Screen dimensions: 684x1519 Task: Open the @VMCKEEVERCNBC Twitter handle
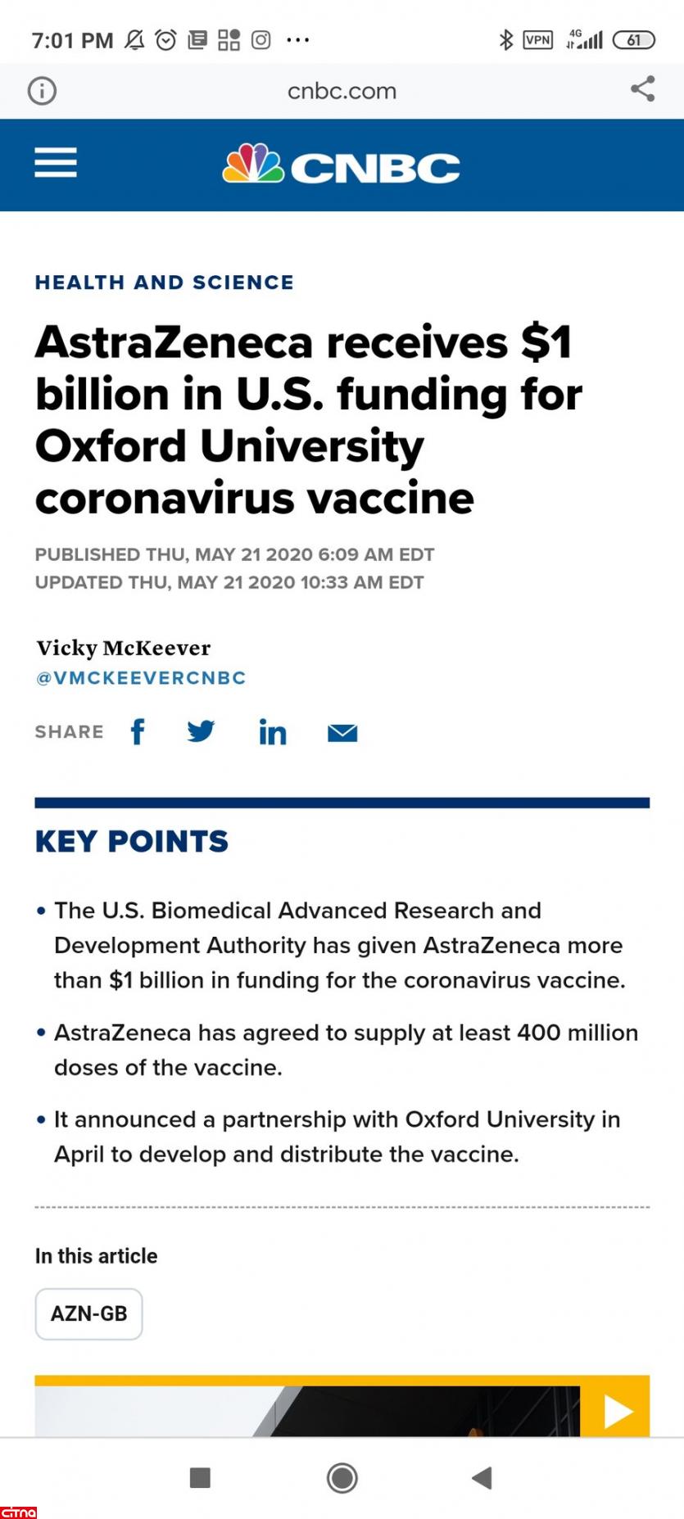(141, 678)
